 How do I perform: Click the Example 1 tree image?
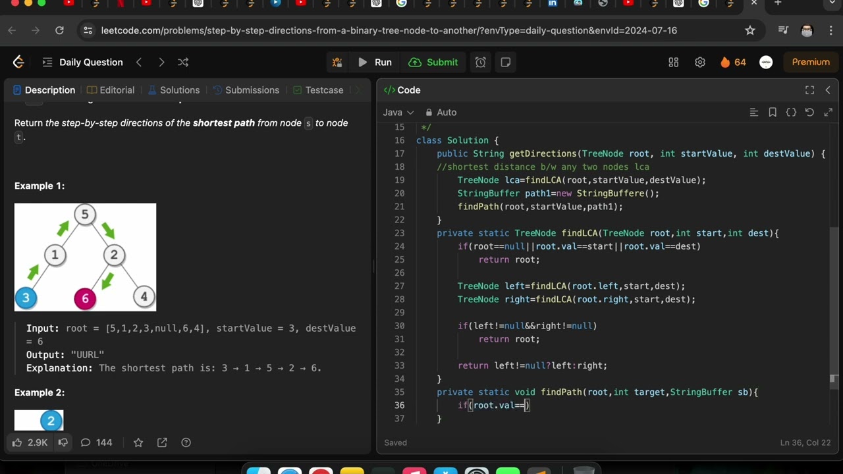point(85,257)
